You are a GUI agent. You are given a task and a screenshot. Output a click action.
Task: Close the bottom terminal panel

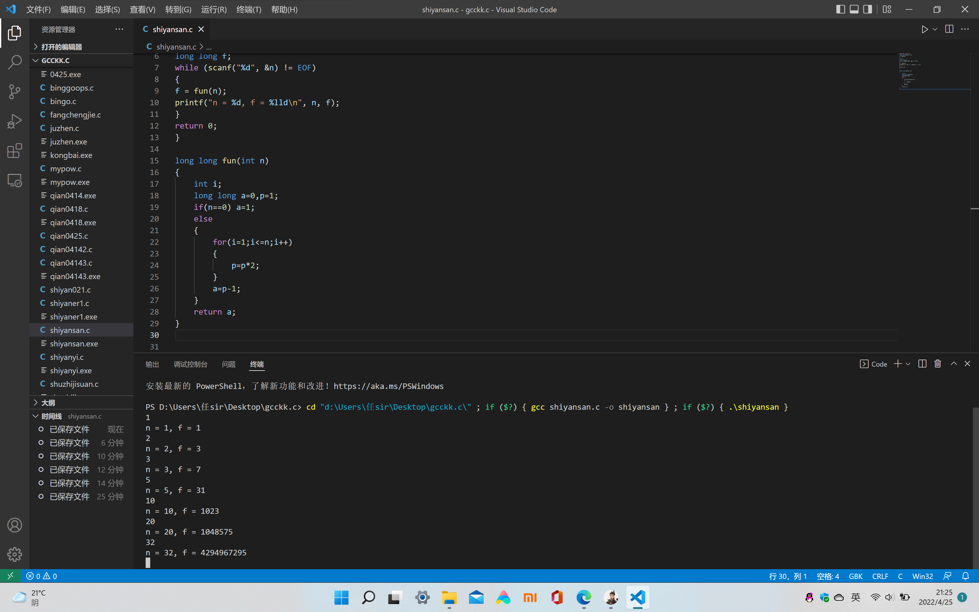[967, 364]
